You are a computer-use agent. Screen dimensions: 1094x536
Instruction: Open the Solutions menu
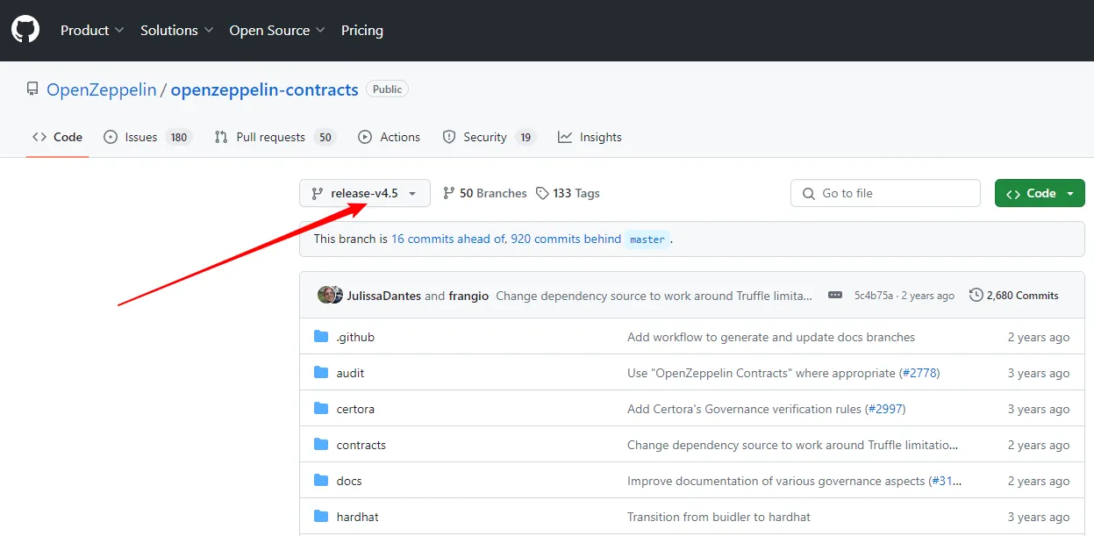tap(176, 30)
